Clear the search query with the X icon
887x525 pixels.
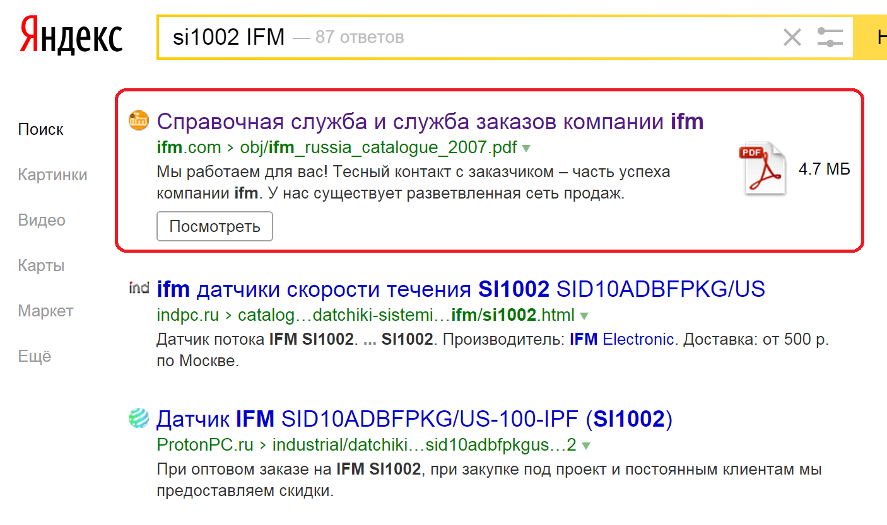click(792, 37)
